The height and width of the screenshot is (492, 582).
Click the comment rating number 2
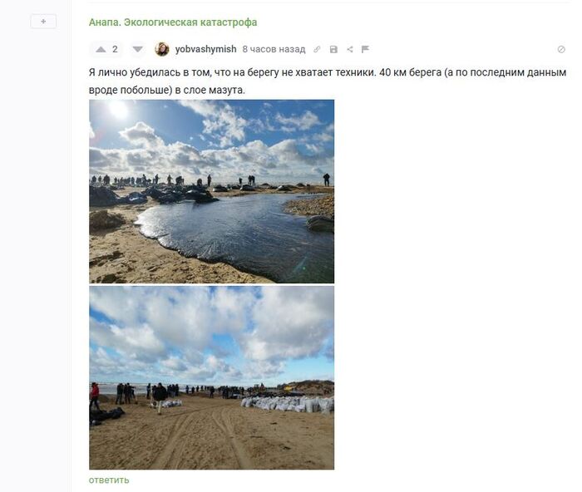tap(115, 49)
